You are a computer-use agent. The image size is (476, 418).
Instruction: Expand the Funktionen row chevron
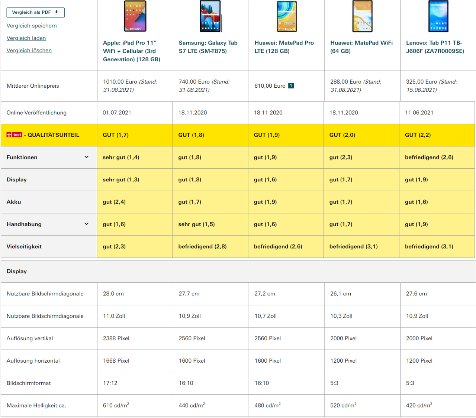[86, 157]
